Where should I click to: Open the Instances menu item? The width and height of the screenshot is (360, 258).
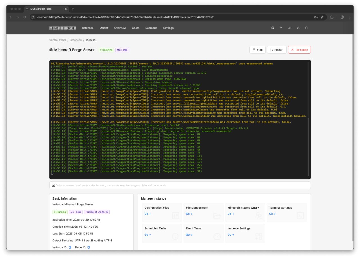[87, 28]
